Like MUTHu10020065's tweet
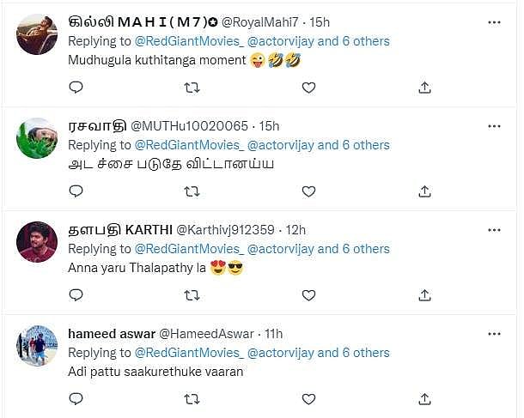524x418 pixels. pyautogui.click(x=308, y=191)
